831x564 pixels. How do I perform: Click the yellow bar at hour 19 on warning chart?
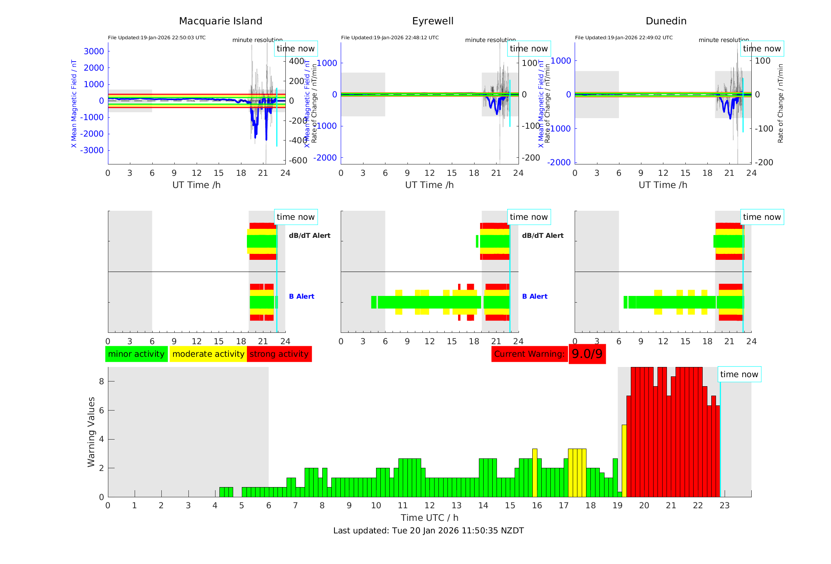pos(624,460)
